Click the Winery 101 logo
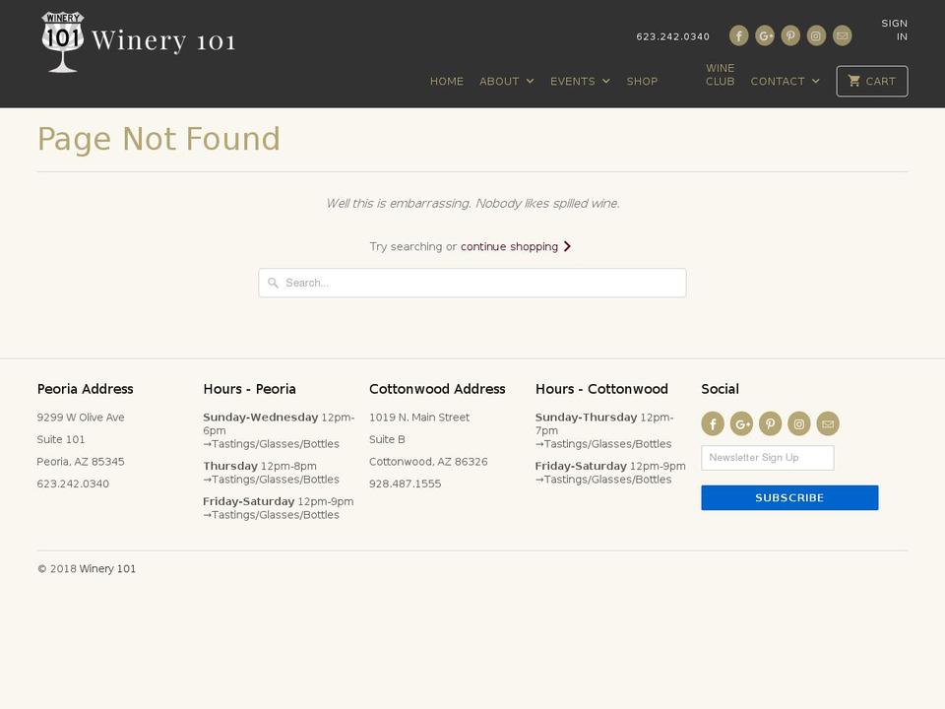The image size is (945, 709). click(x=138, y=41)
